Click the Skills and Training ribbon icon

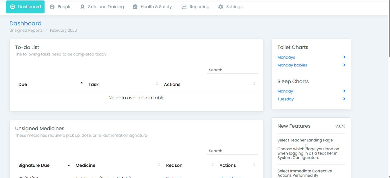(82, 7)
